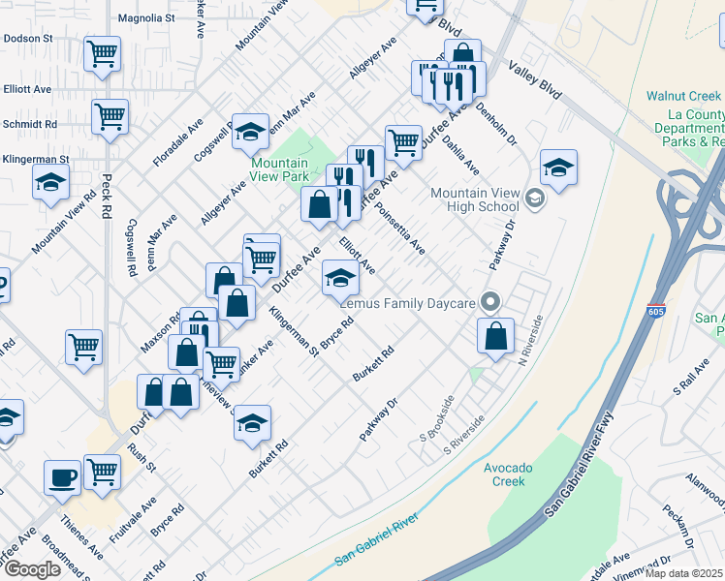Select the grocery cart marker left of Peck Rd
Viewport: 725px width, 581px height.
point(83,350)
